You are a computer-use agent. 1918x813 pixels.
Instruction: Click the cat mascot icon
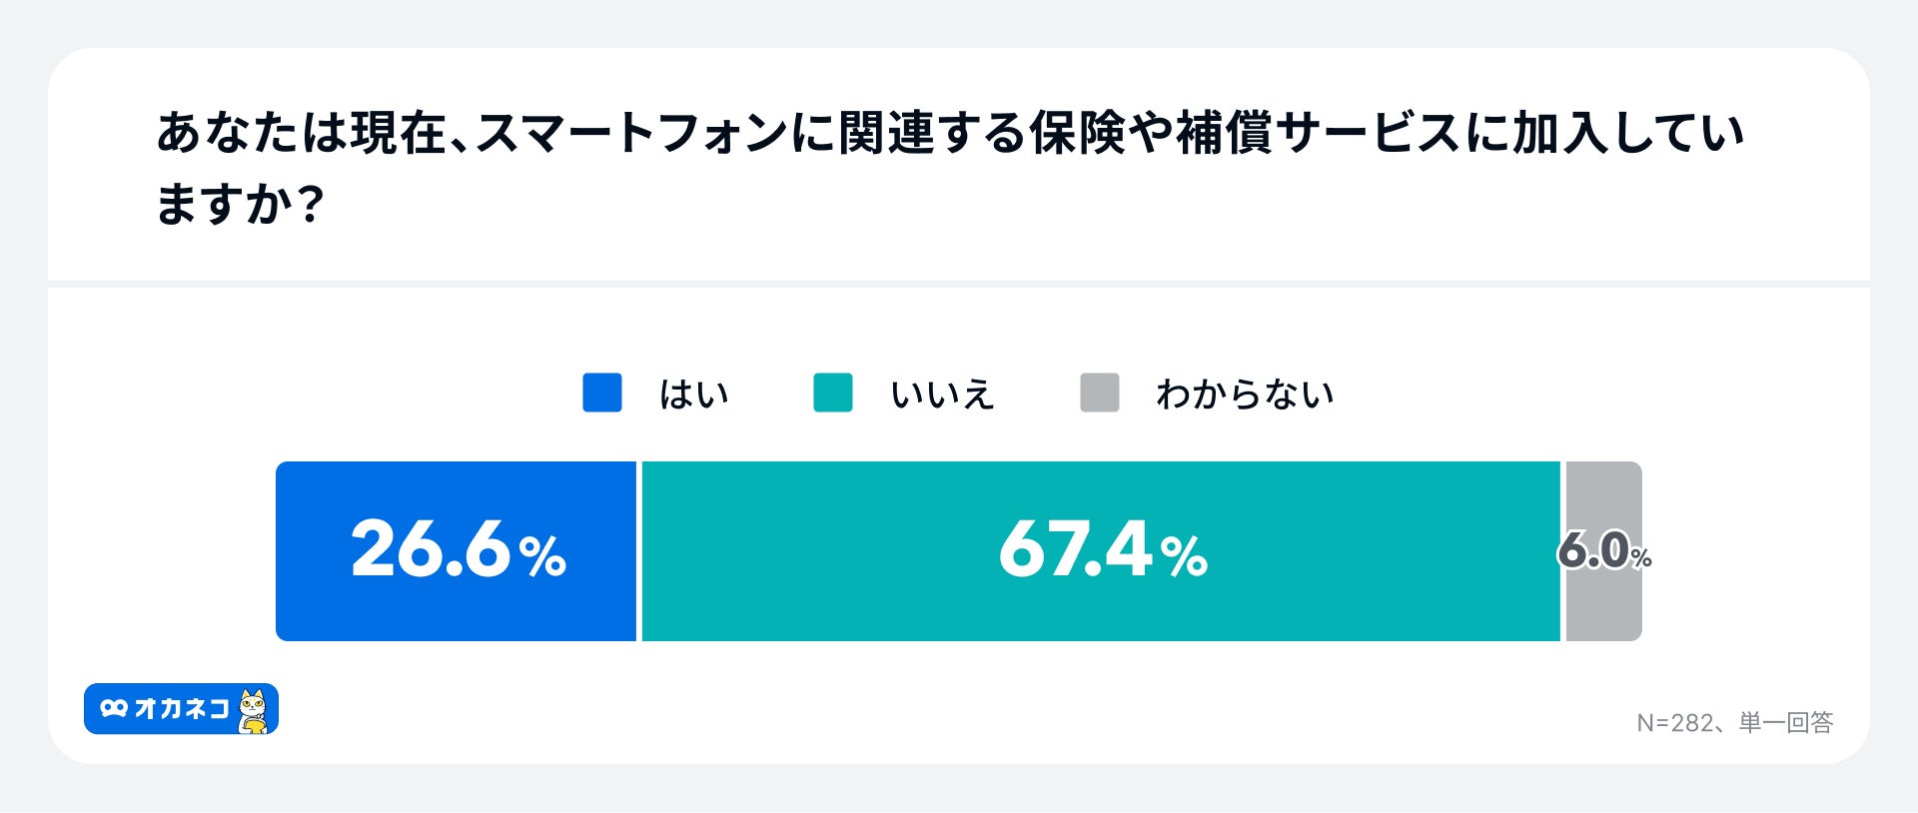coord(255,710)
